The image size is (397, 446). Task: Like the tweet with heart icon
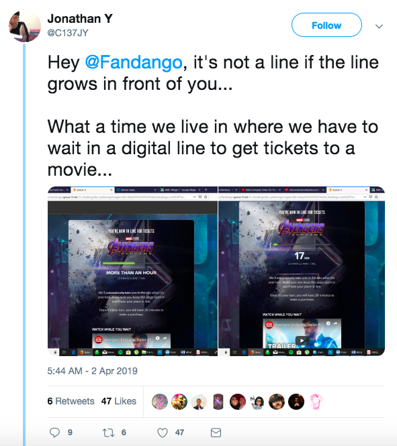tap(163, 433)
